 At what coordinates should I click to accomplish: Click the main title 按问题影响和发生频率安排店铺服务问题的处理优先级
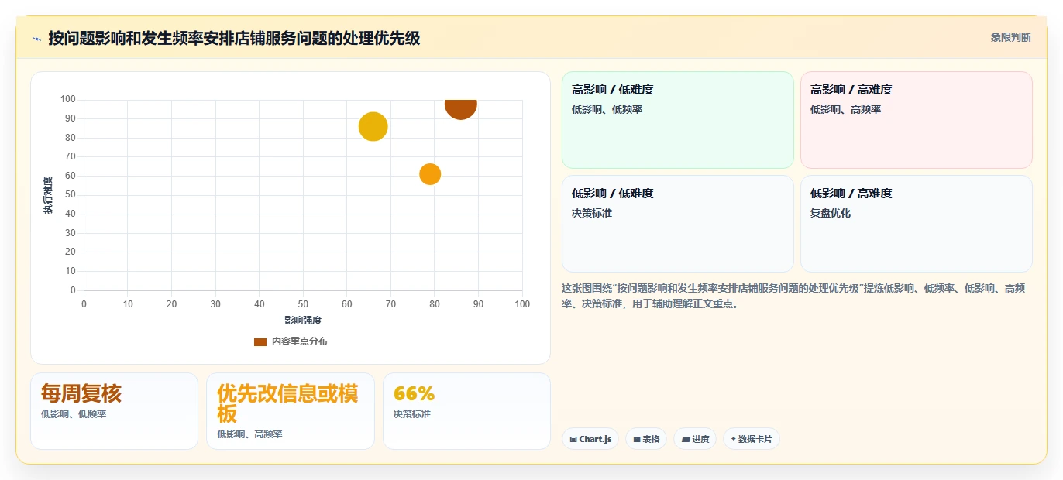click(x=234, y=38)
